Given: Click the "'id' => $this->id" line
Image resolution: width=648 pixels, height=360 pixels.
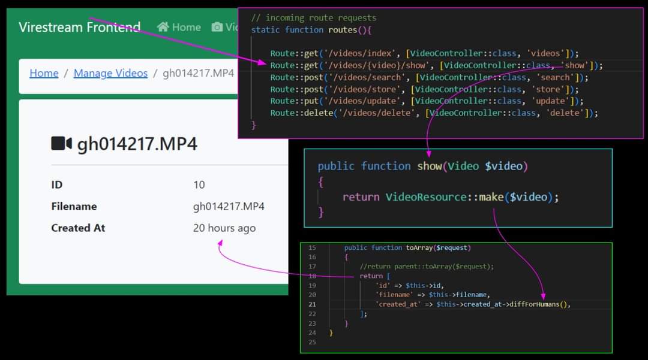Looking at the screenshot, I should pyautogui.click(x=410, y=285).
